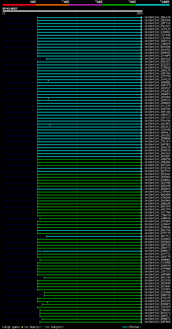Open hit UniRef100_Q9LKJ6
The image size is (172, 329).
[x=157, y=17]
